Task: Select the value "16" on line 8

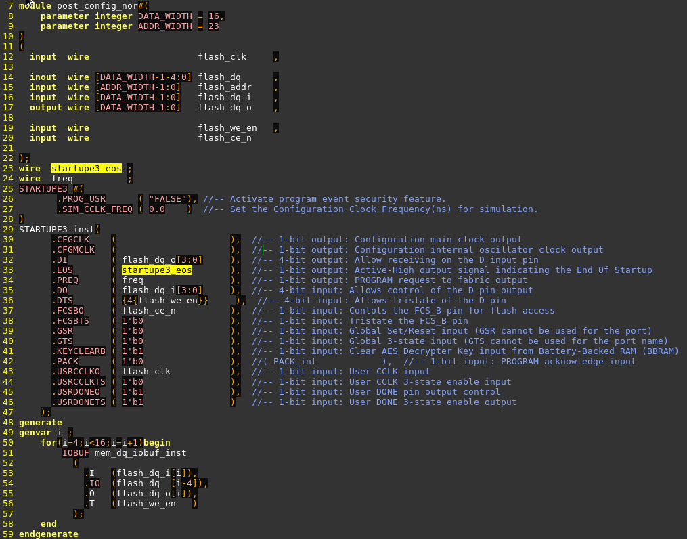Action: 214,16
